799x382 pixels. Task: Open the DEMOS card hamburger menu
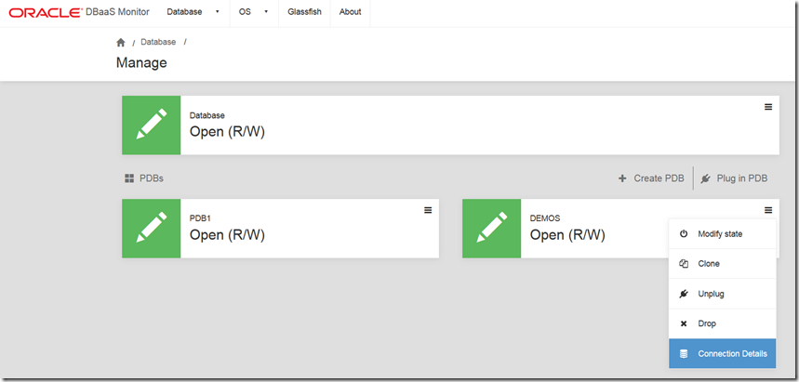point(768,210)
